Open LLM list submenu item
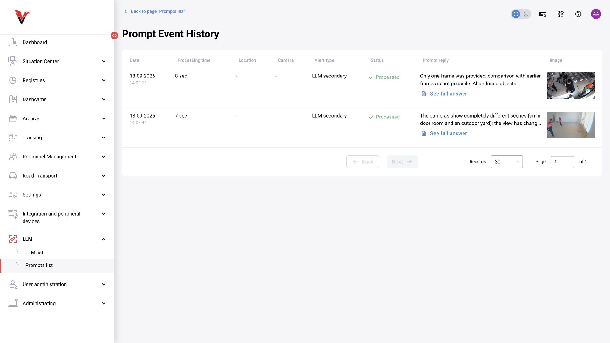Image resolution: width=610 pixels, height=343 pixels. click(x=34, y=252)
